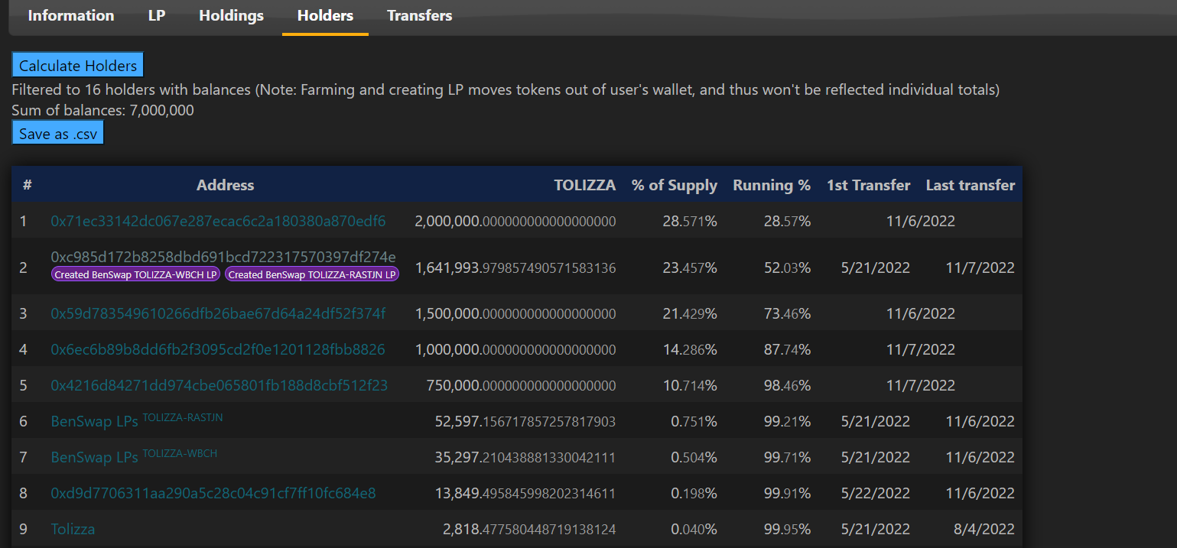Click the 98.46% running percentage
The height and width of the screenshot is (548, 1177).
pyautogui.click(x=787, y=385)
